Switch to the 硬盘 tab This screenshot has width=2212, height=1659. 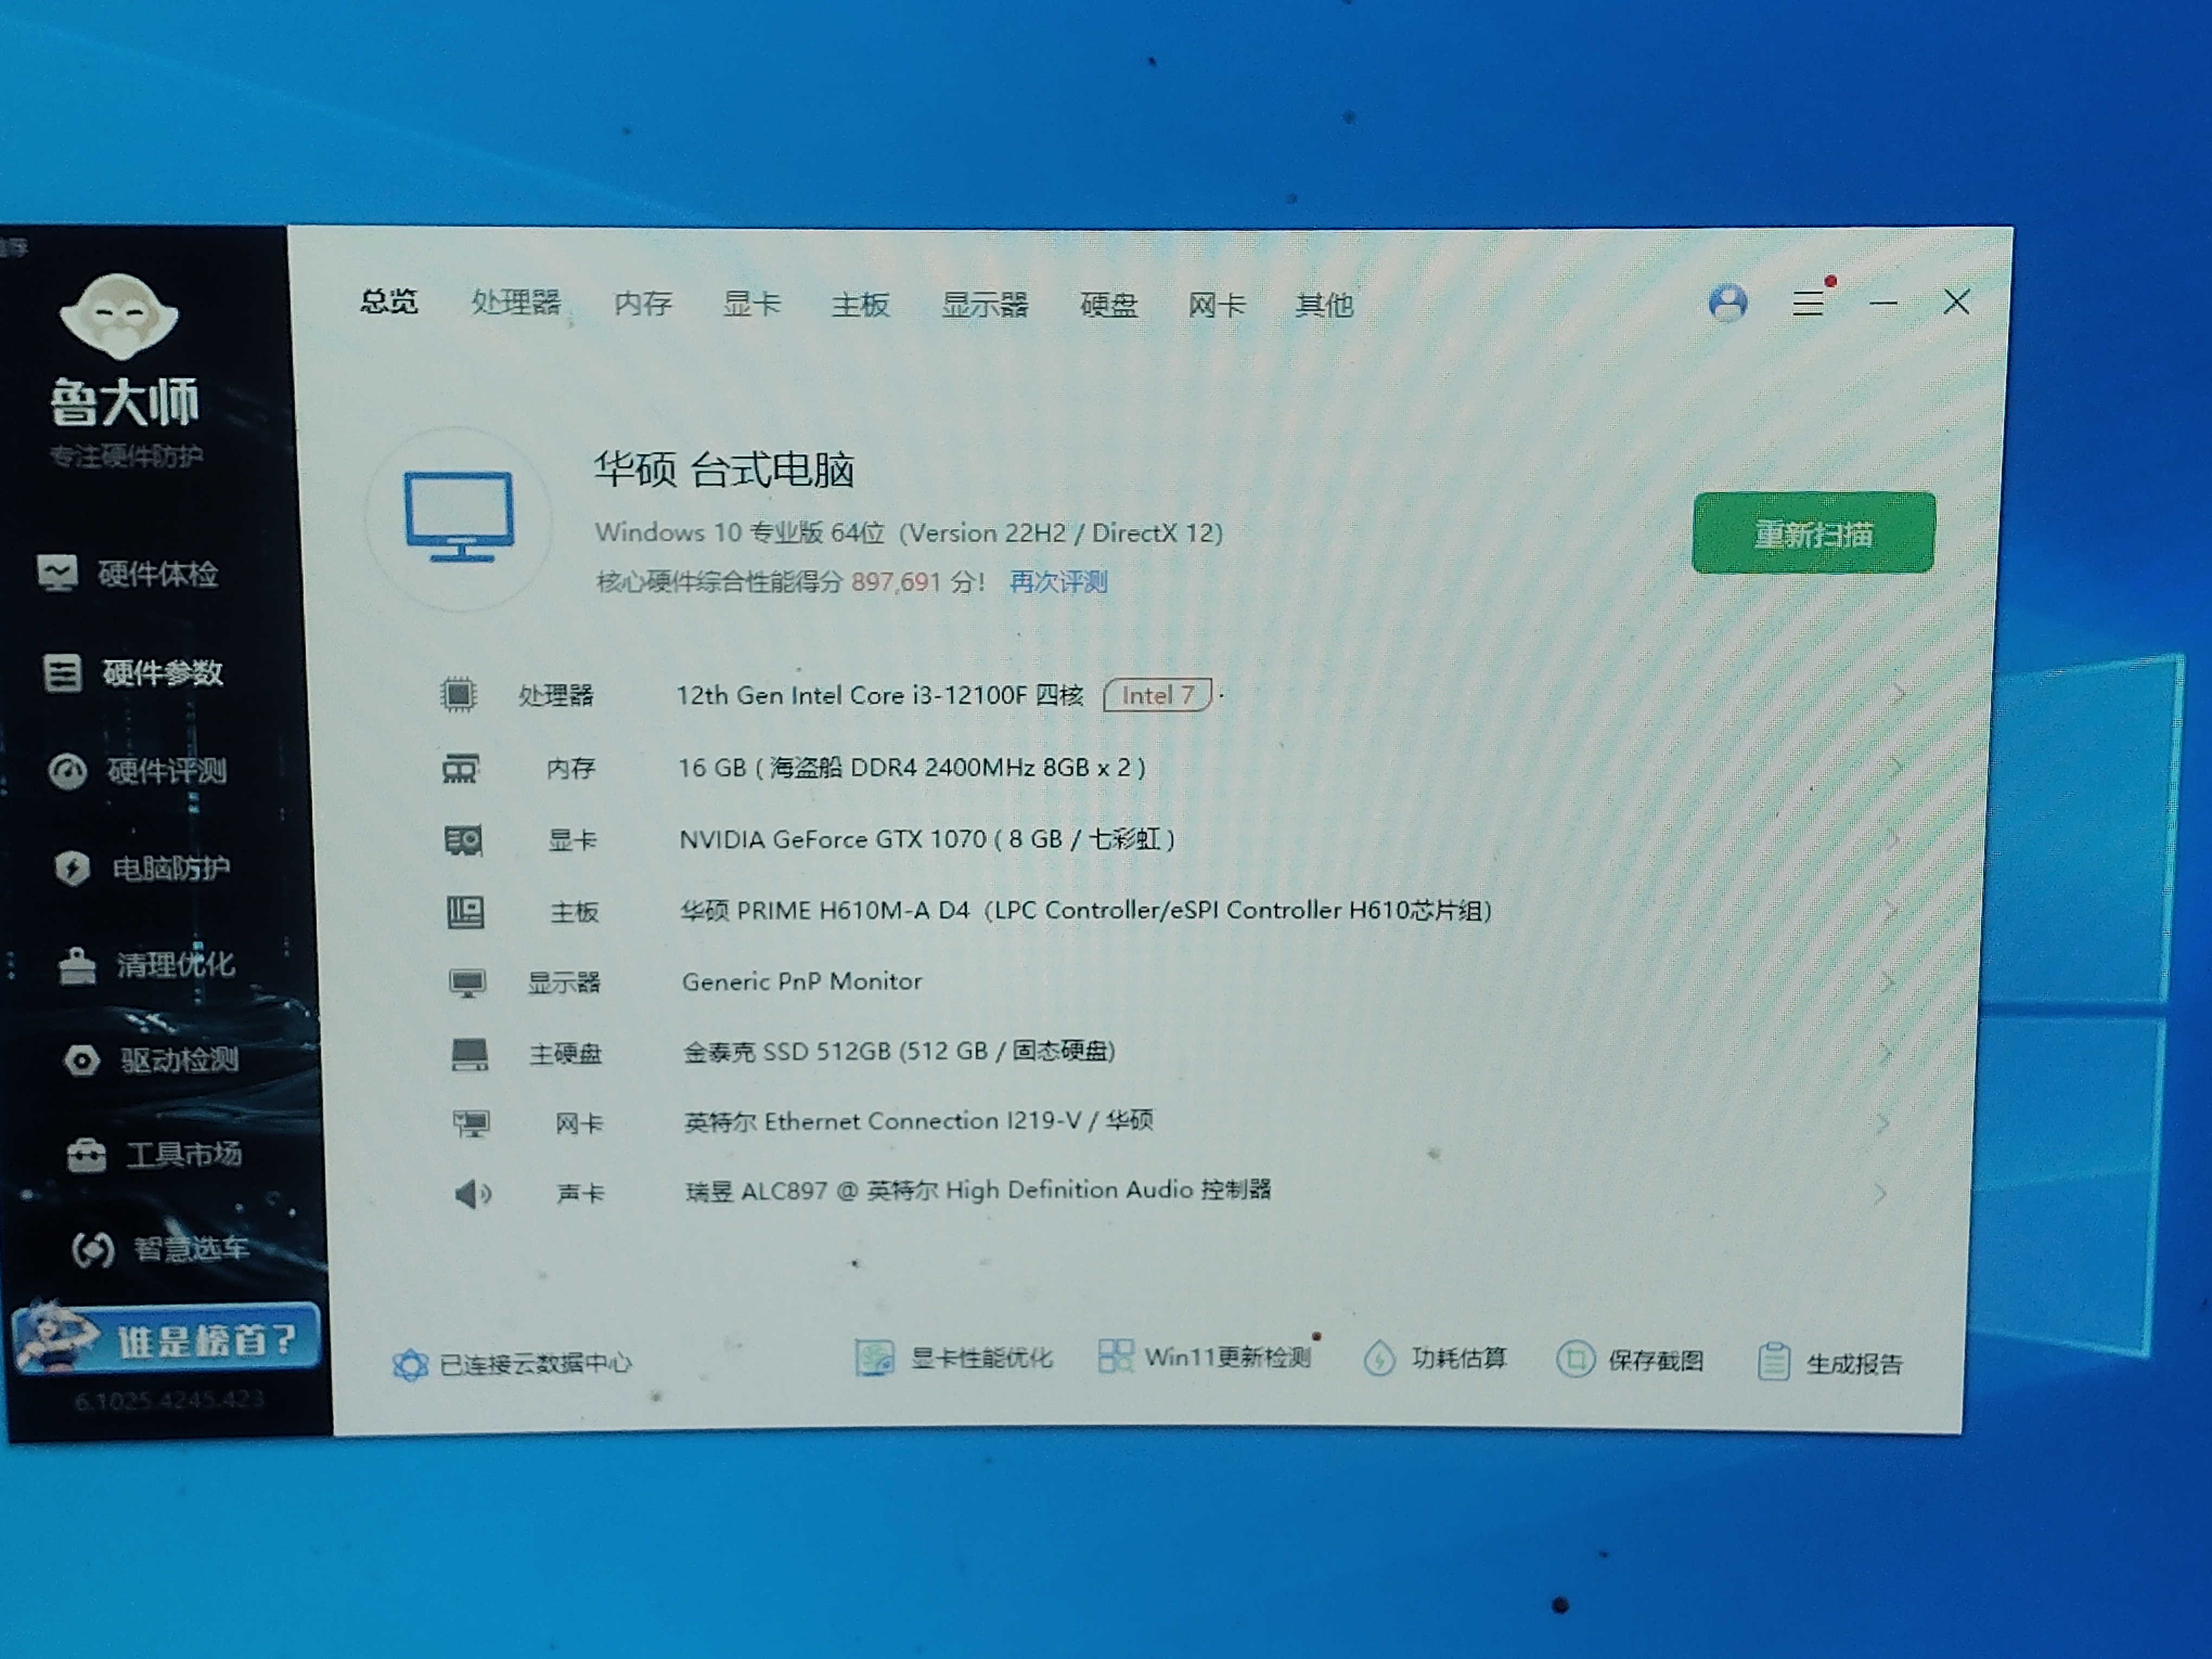coord(1109,304)
